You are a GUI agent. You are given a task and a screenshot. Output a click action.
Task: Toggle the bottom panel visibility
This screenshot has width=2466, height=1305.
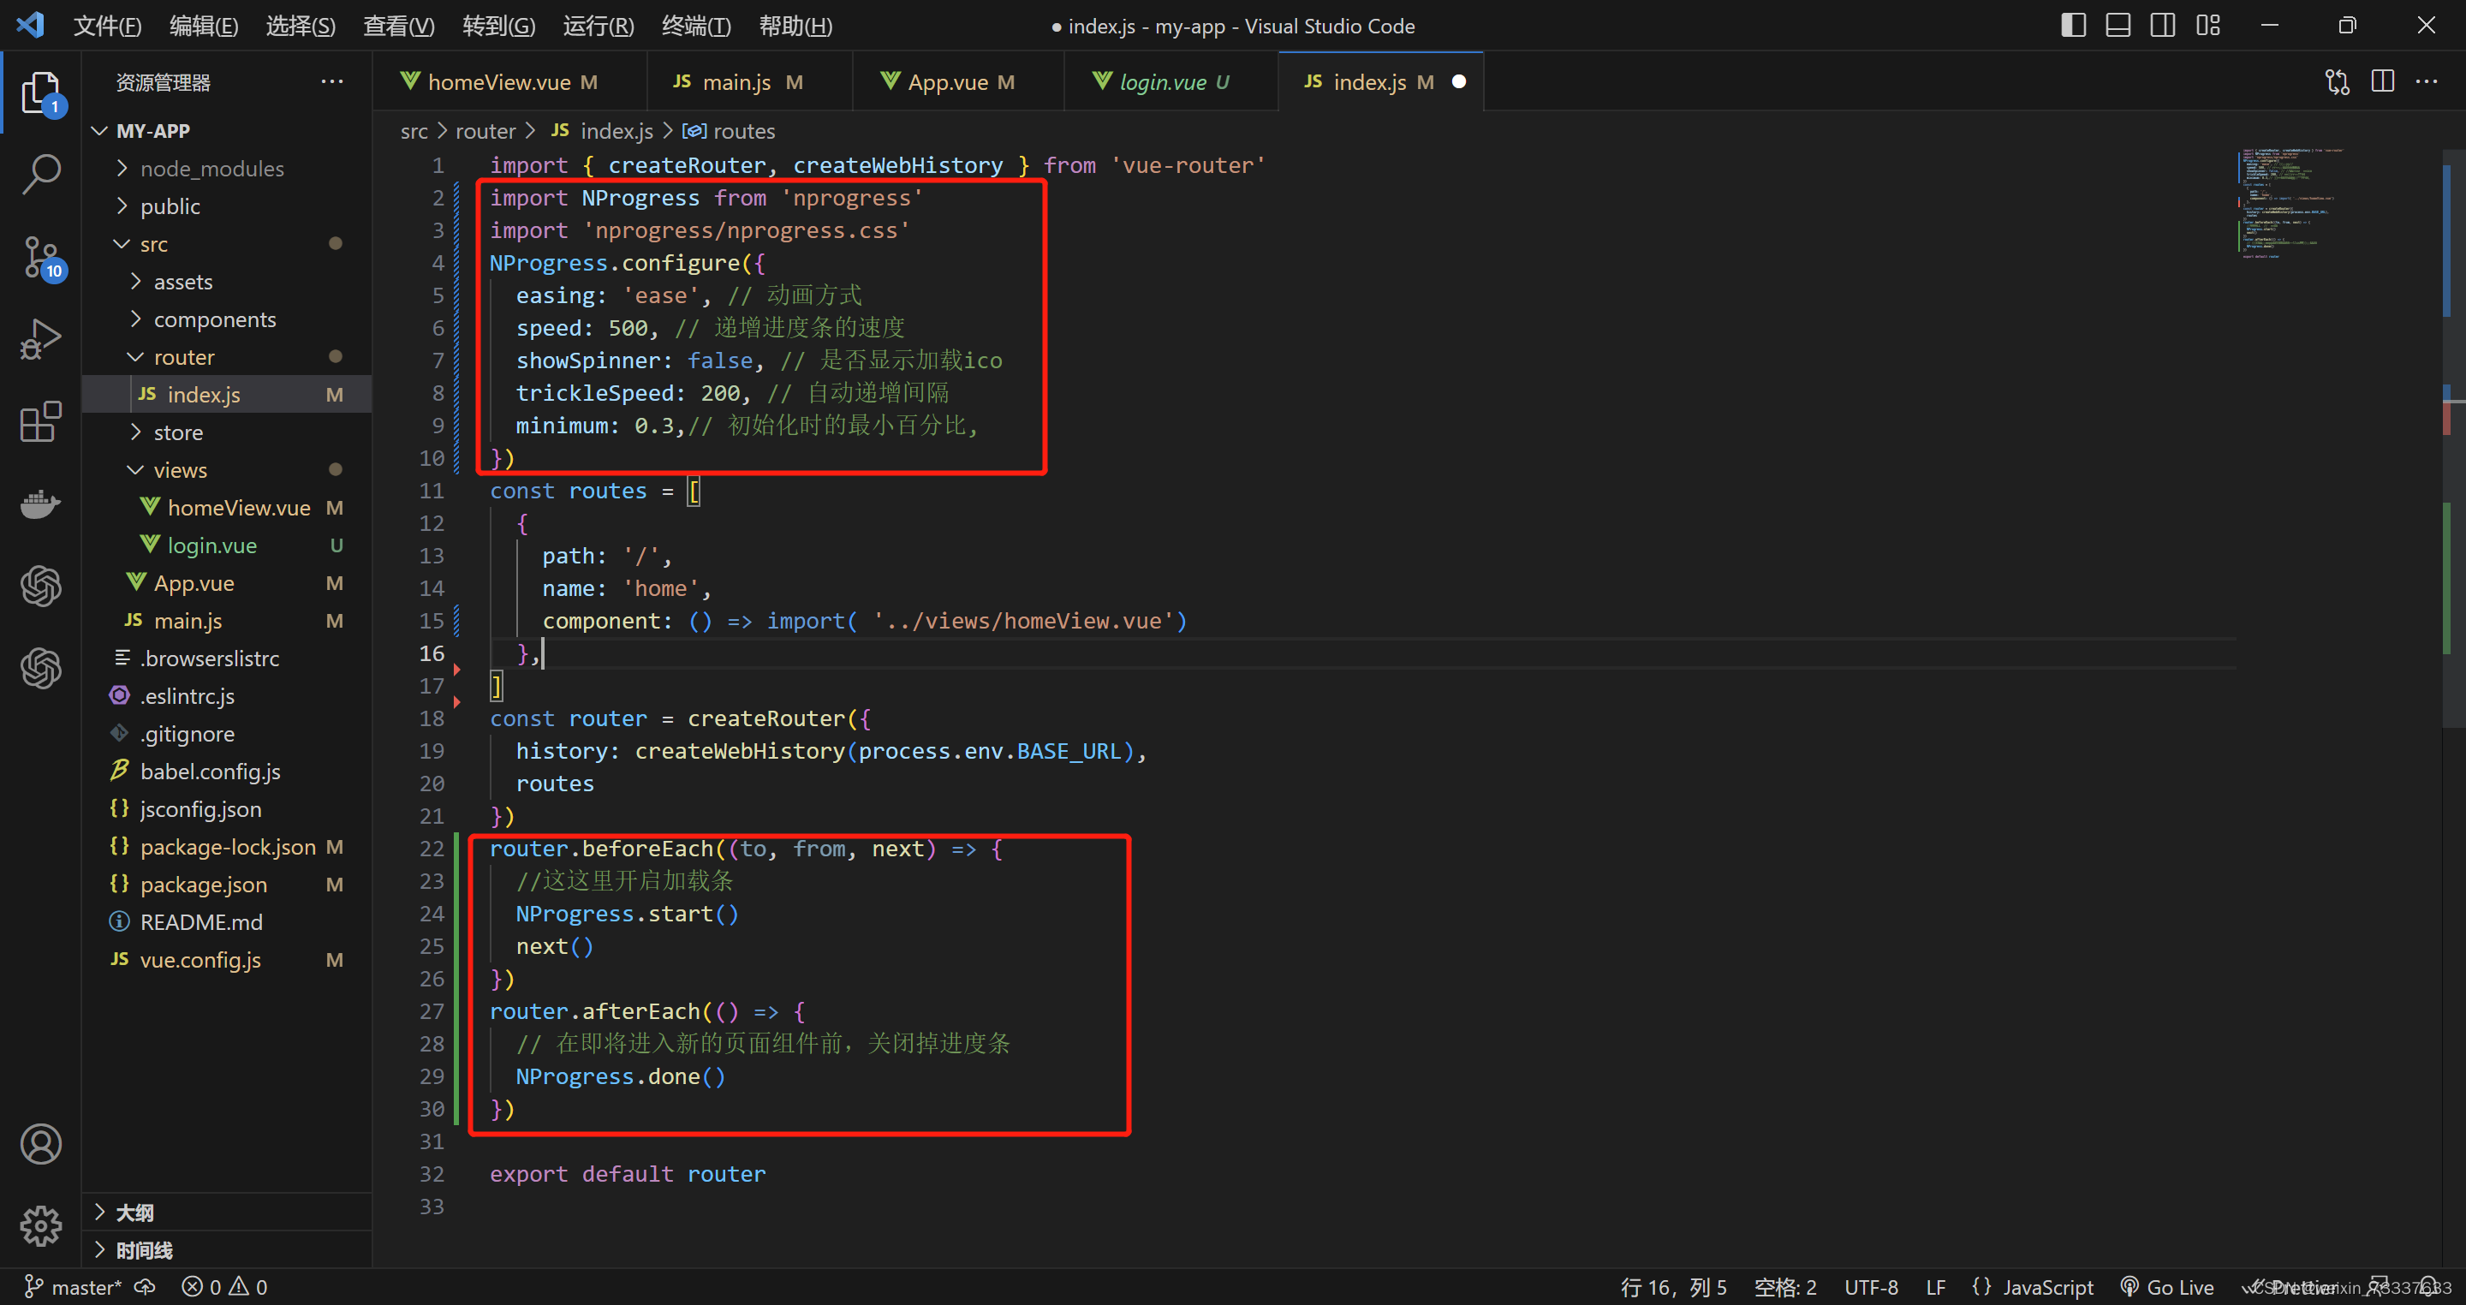(x=2118, y=25)
